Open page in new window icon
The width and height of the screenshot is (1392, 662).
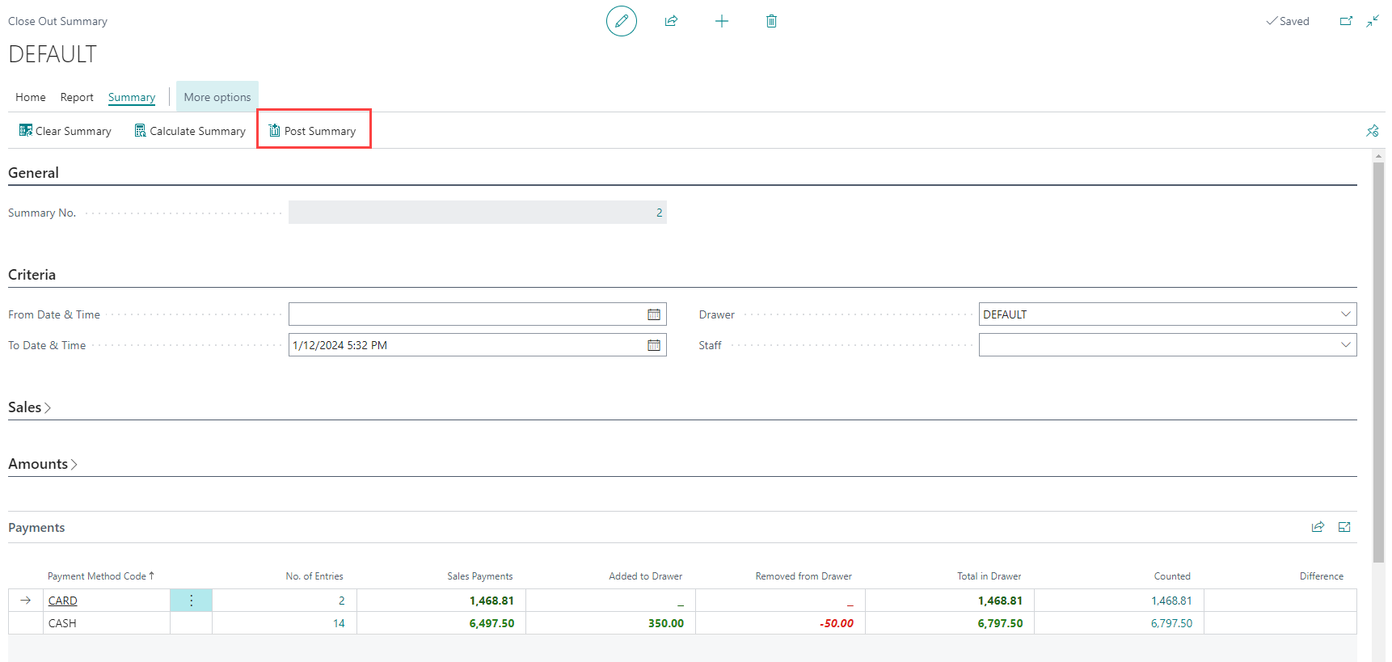pyautogui.click(x=1346, y=21)
